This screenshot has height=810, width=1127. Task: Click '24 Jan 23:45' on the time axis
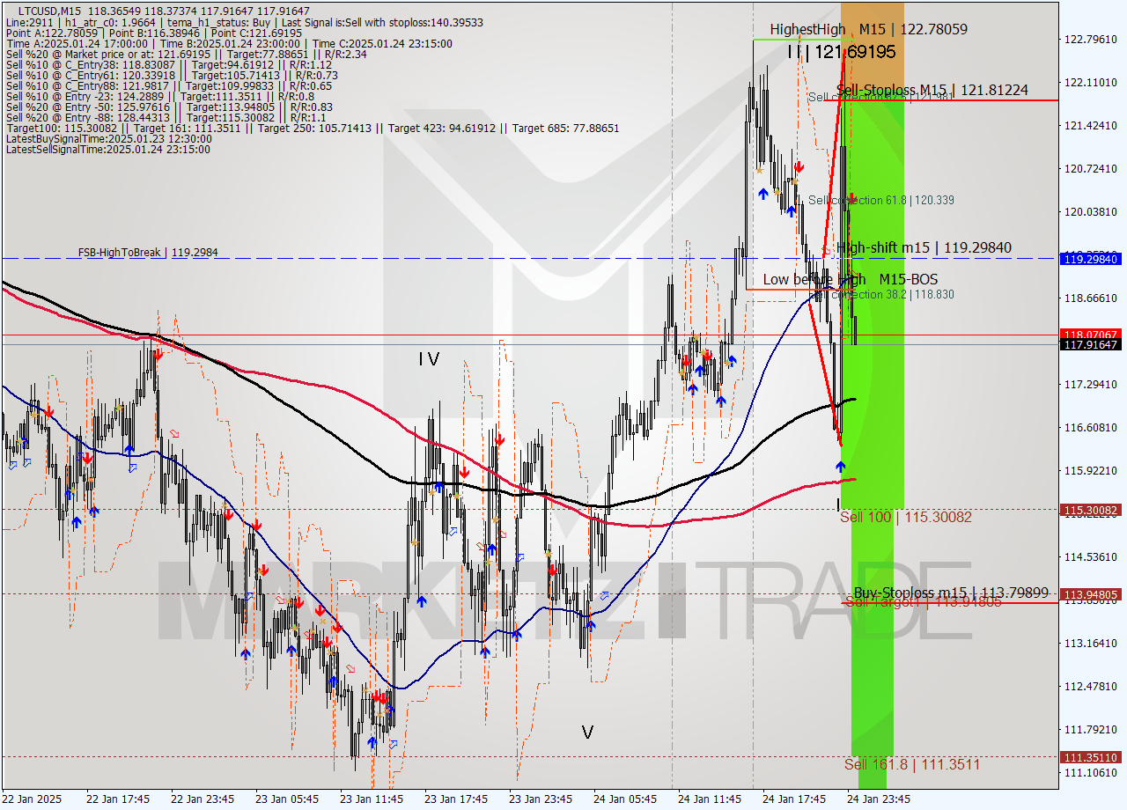[x=879, y=799]
